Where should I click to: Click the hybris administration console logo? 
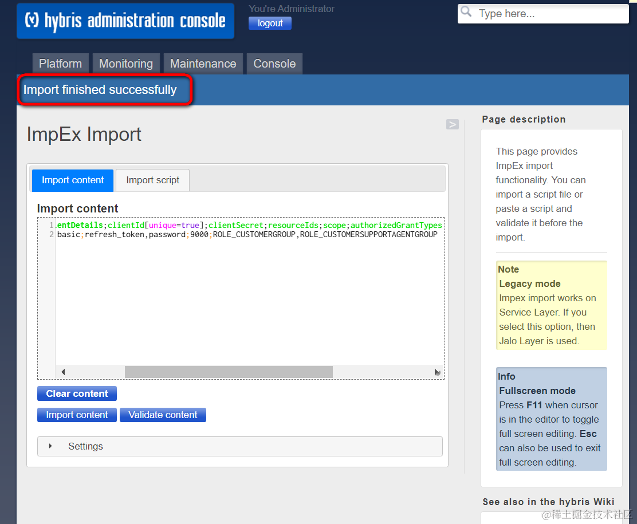125,21
